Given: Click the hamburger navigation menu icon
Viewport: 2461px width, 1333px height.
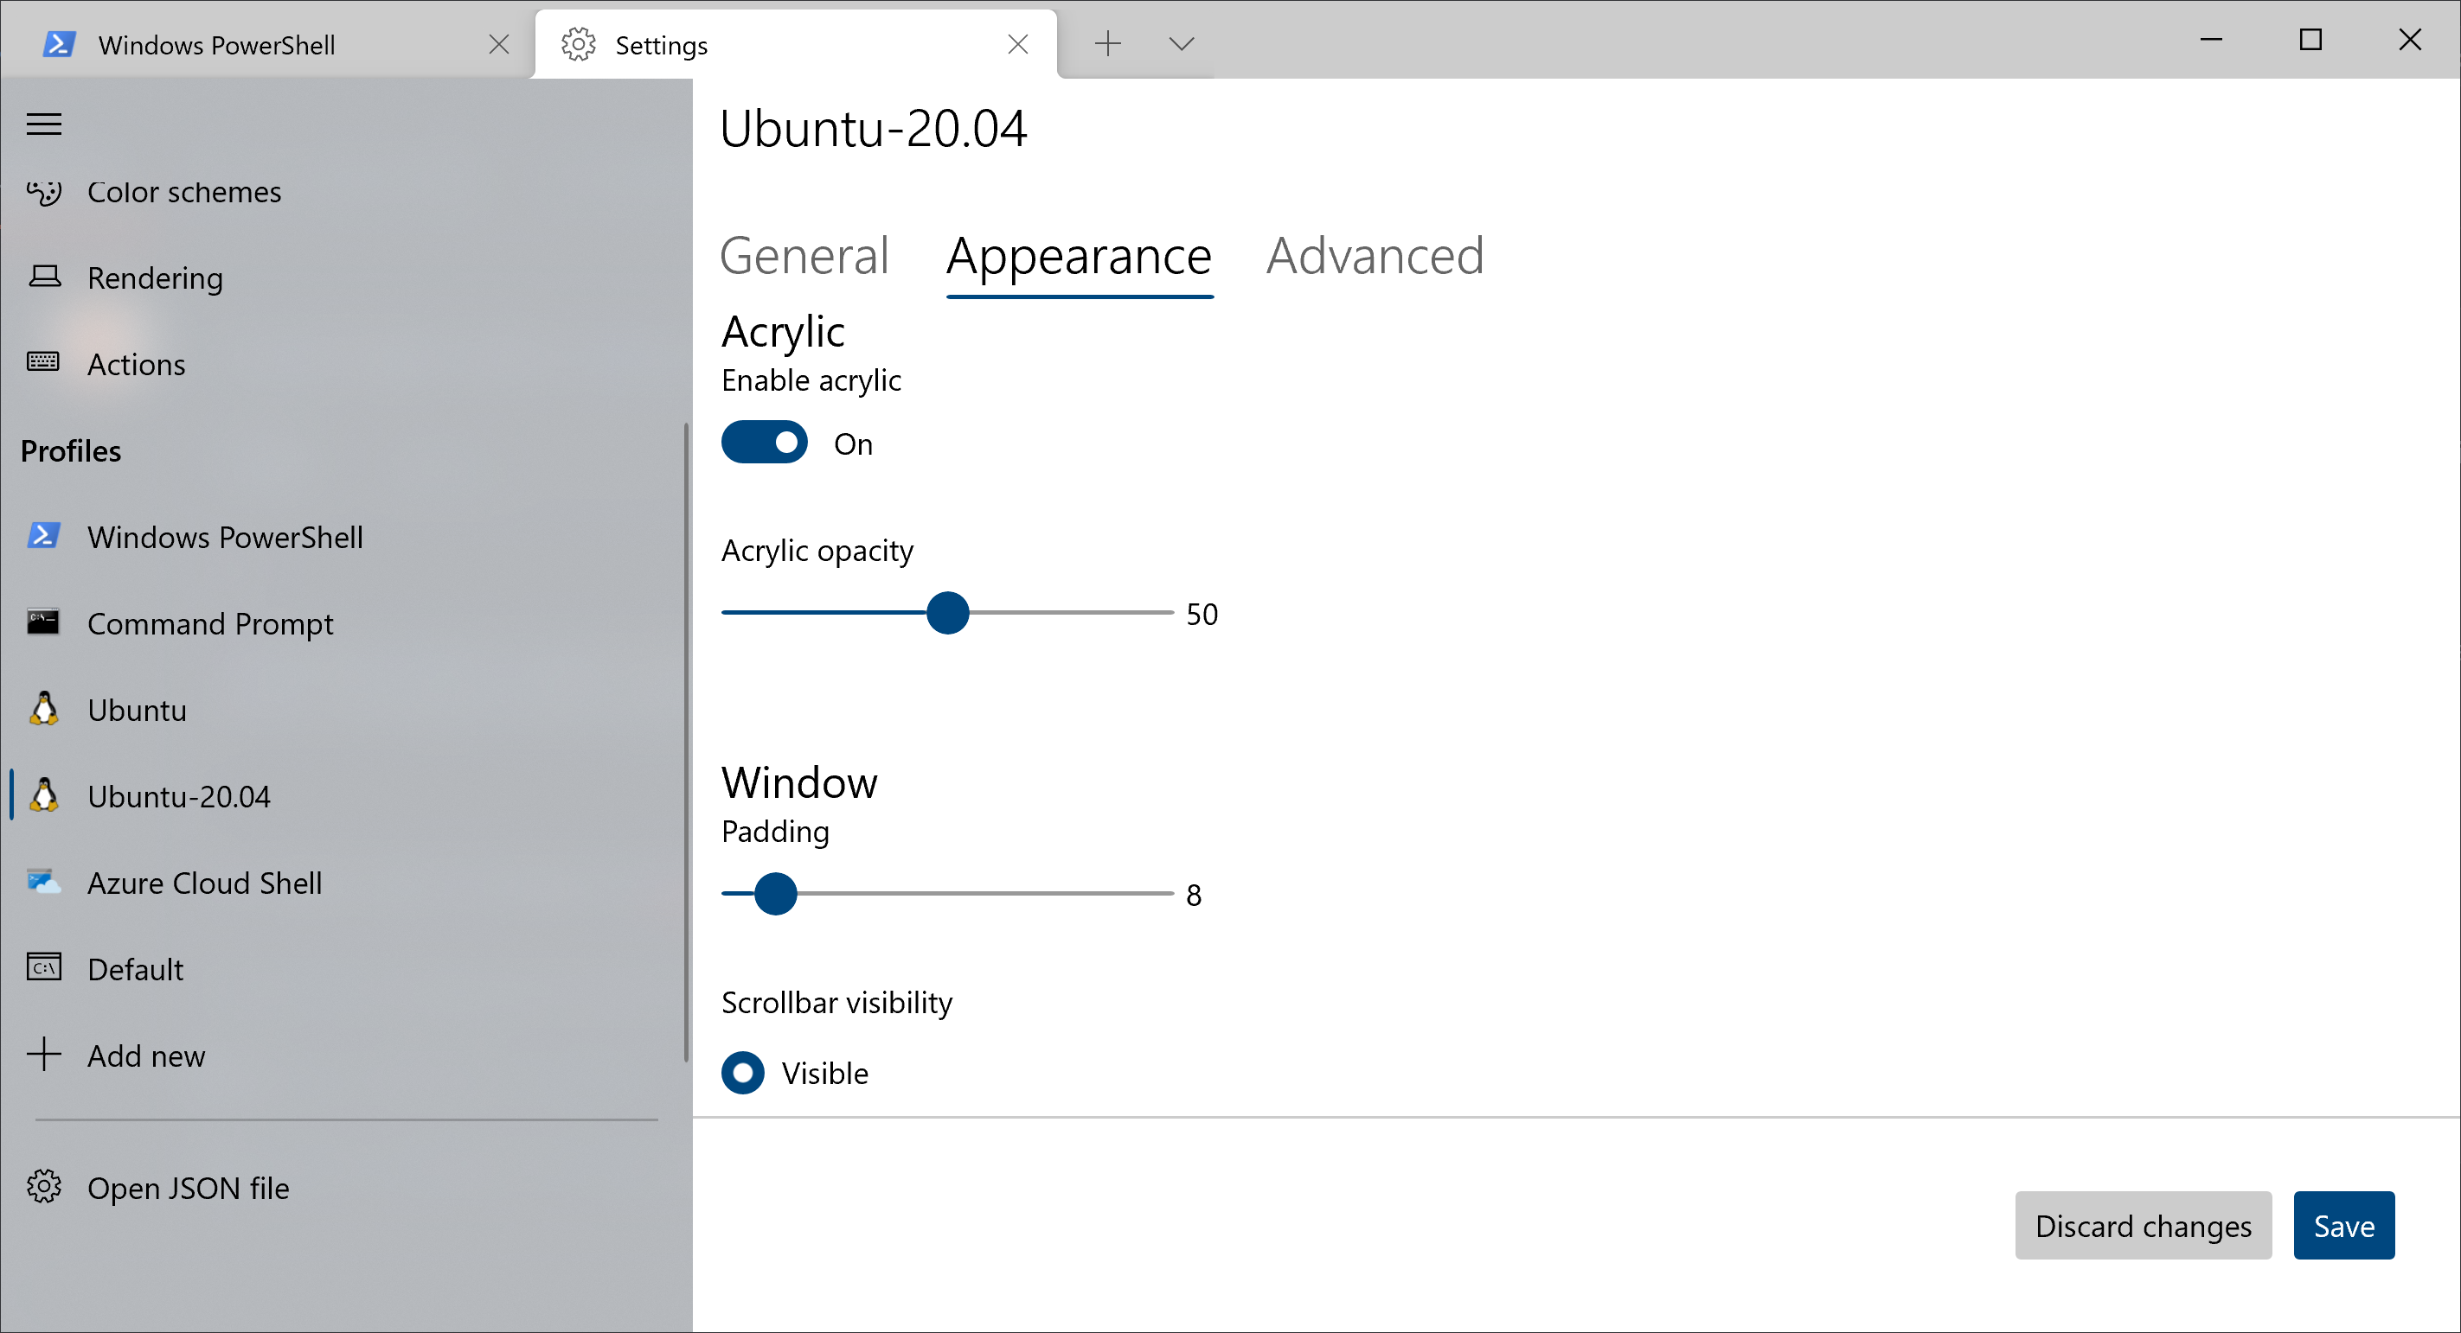Looking at the screenshot, I should click(x=44, y=124).
